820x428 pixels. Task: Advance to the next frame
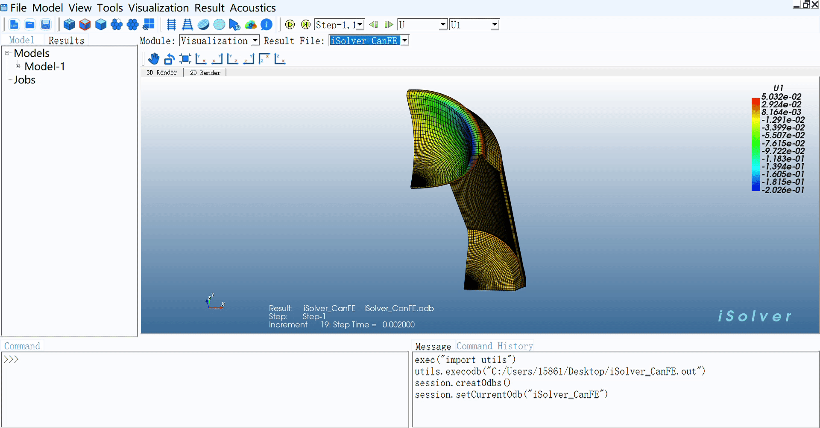[x=389, y=25]
